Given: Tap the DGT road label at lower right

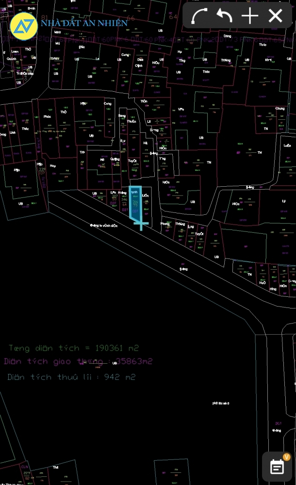Looking at the screenshot, I should [x=278, y=423].
